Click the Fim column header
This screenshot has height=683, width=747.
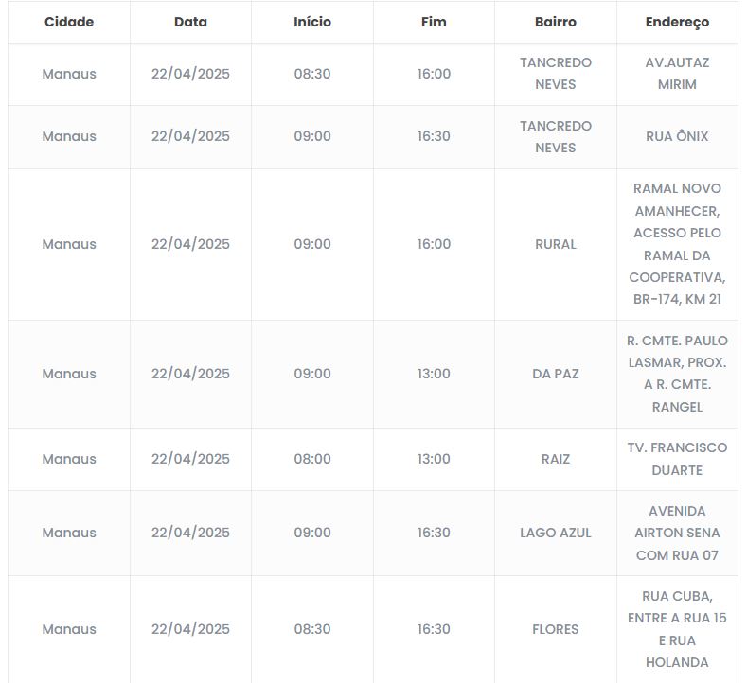[434, 22]
